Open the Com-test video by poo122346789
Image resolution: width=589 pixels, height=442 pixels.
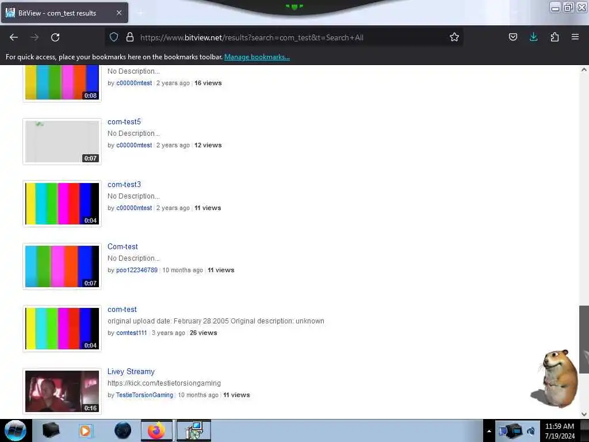tap(123, 246)
